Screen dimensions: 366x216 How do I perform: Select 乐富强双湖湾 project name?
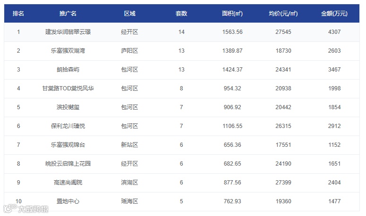tap(68, 51)
